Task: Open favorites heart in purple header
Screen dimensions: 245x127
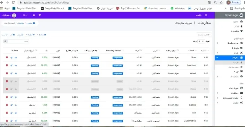Action: tap(40, 15)
